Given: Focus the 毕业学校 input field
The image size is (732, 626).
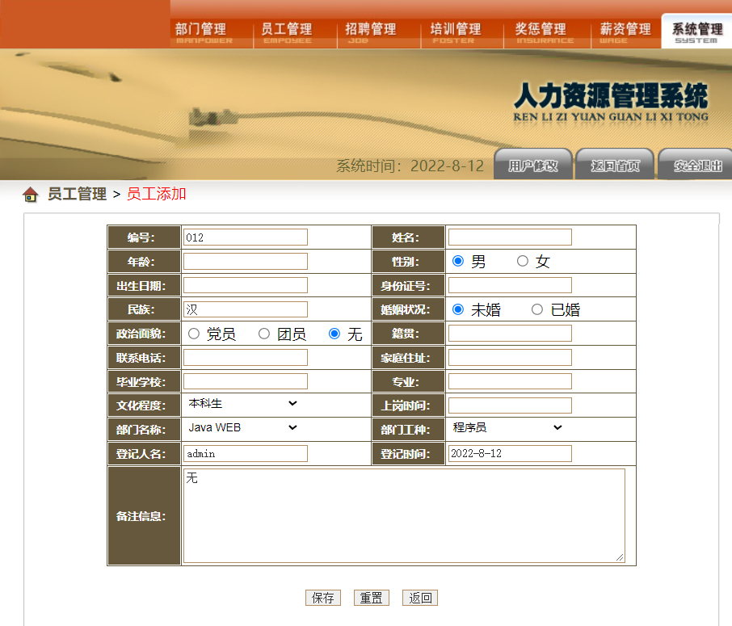Looking at the screenshot, I should pos(246,381).
